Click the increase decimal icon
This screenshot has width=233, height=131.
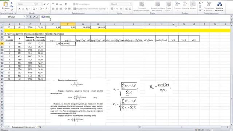(126, 9)
